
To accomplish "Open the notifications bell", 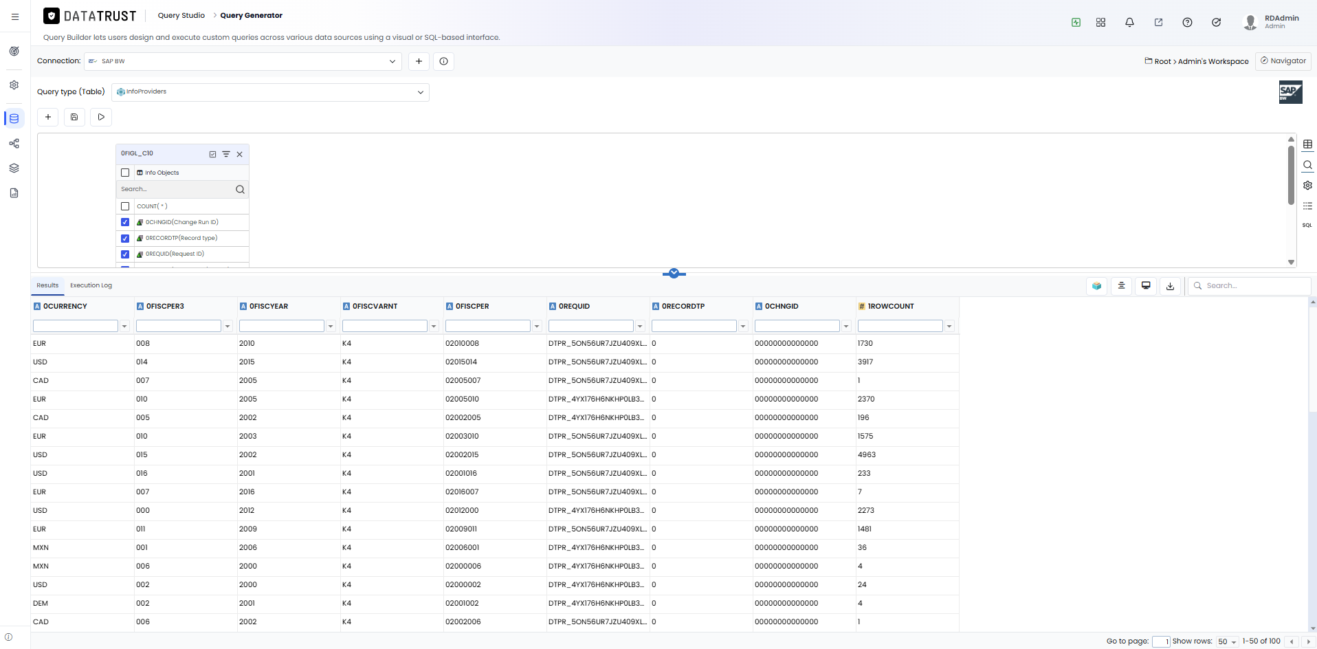I will coord(1129,22).
